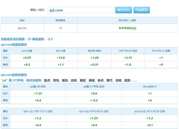Image resolution: width=179 pixels, height=129 pixels.
Task: Click the 保守估价 header text
Action: point(123,20)
